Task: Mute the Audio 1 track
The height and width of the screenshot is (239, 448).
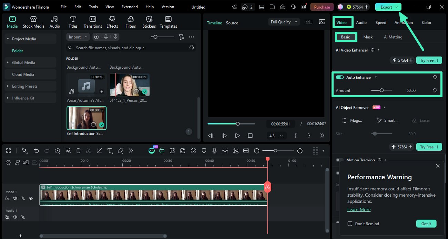Action: (15, 217)
